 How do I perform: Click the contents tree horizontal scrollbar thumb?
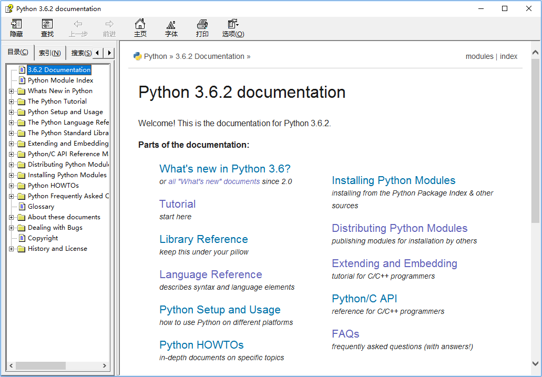point(40,365)
